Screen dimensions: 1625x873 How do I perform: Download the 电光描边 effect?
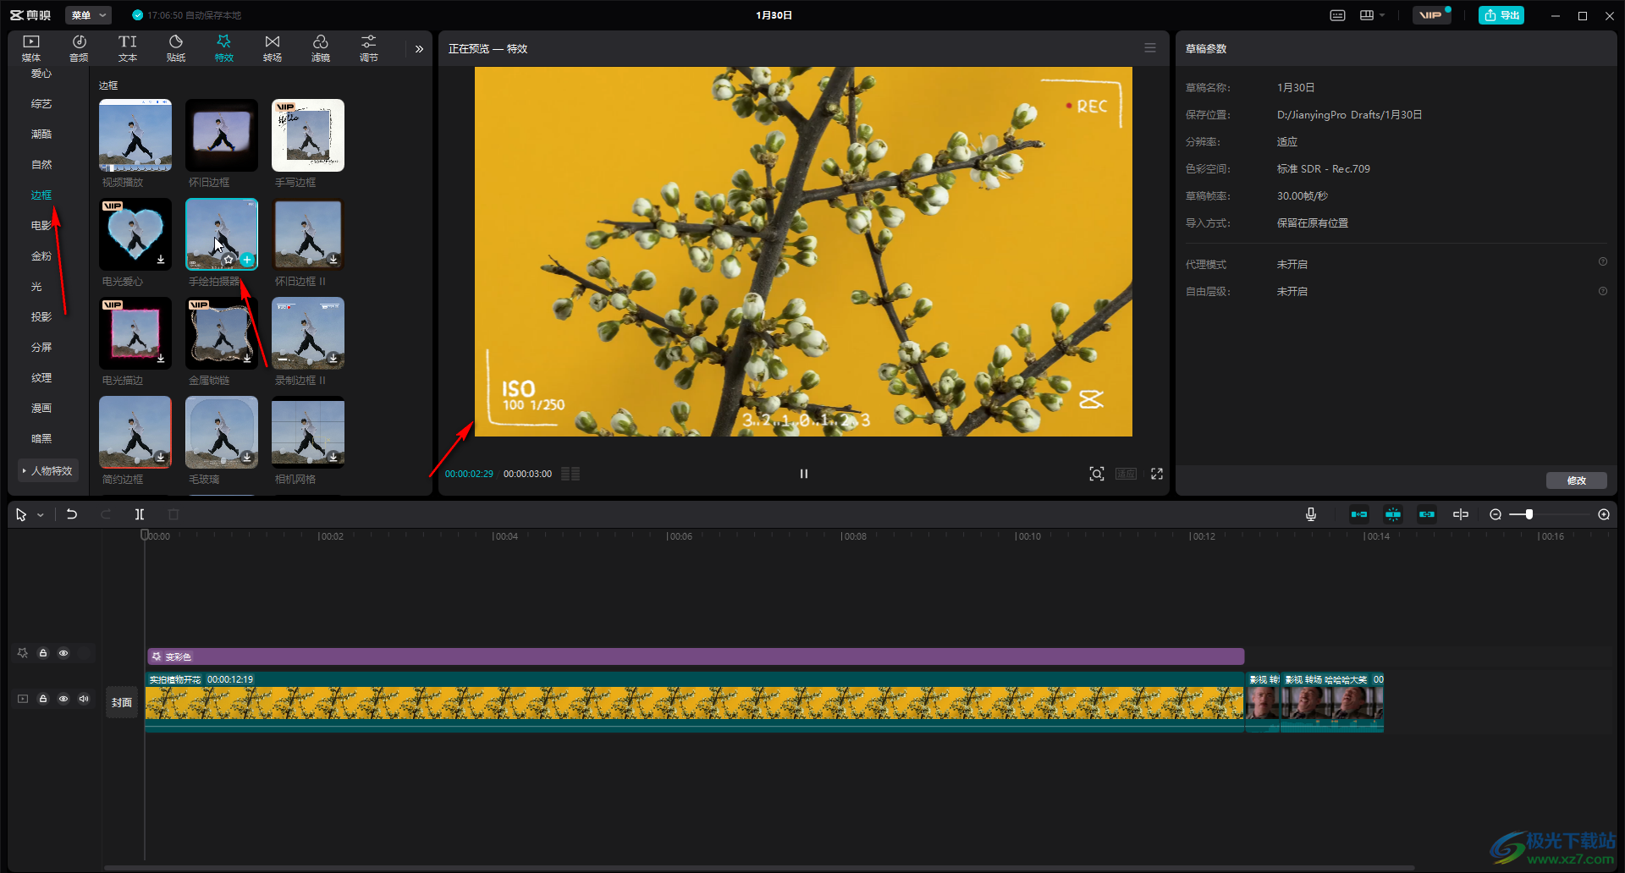(161, 359)
